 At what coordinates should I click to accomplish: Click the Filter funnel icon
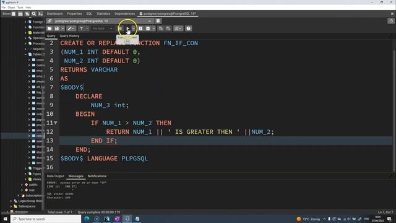(81, 28)
